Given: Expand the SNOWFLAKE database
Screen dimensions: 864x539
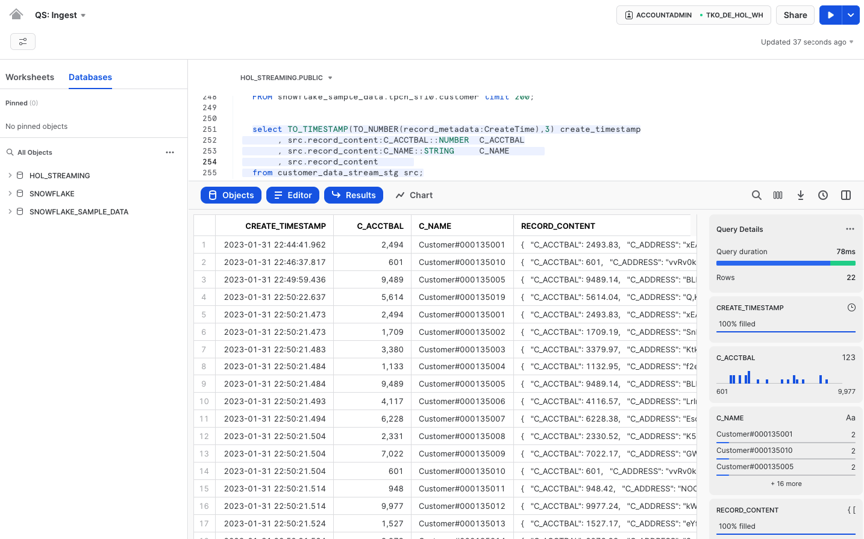Looking at the screenshot, I should point(10,193).
